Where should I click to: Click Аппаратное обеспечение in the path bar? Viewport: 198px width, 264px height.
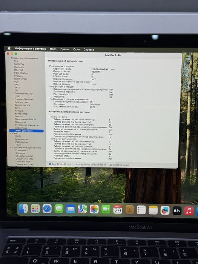pyautogui.click(x=91, y=165)
